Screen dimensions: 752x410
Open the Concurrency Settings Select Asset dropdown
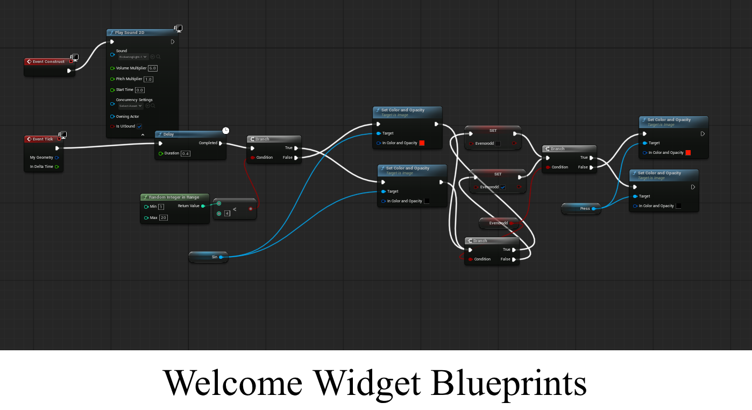pos(131,106)
